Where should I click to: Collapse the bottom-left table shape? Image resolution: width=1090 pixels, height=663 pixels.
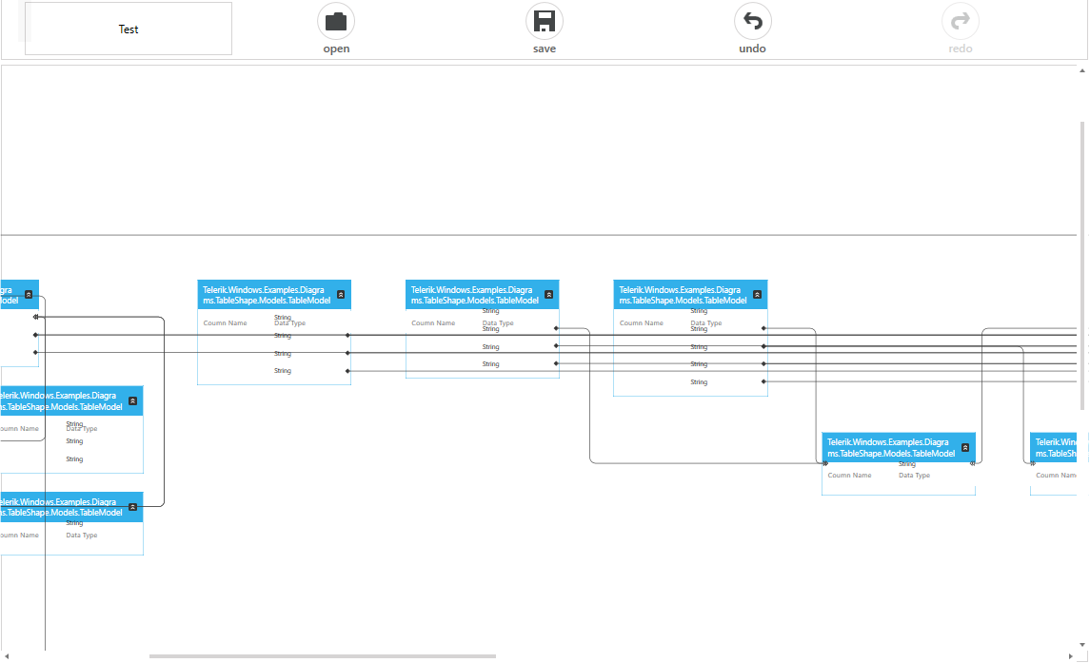(132, 507)
